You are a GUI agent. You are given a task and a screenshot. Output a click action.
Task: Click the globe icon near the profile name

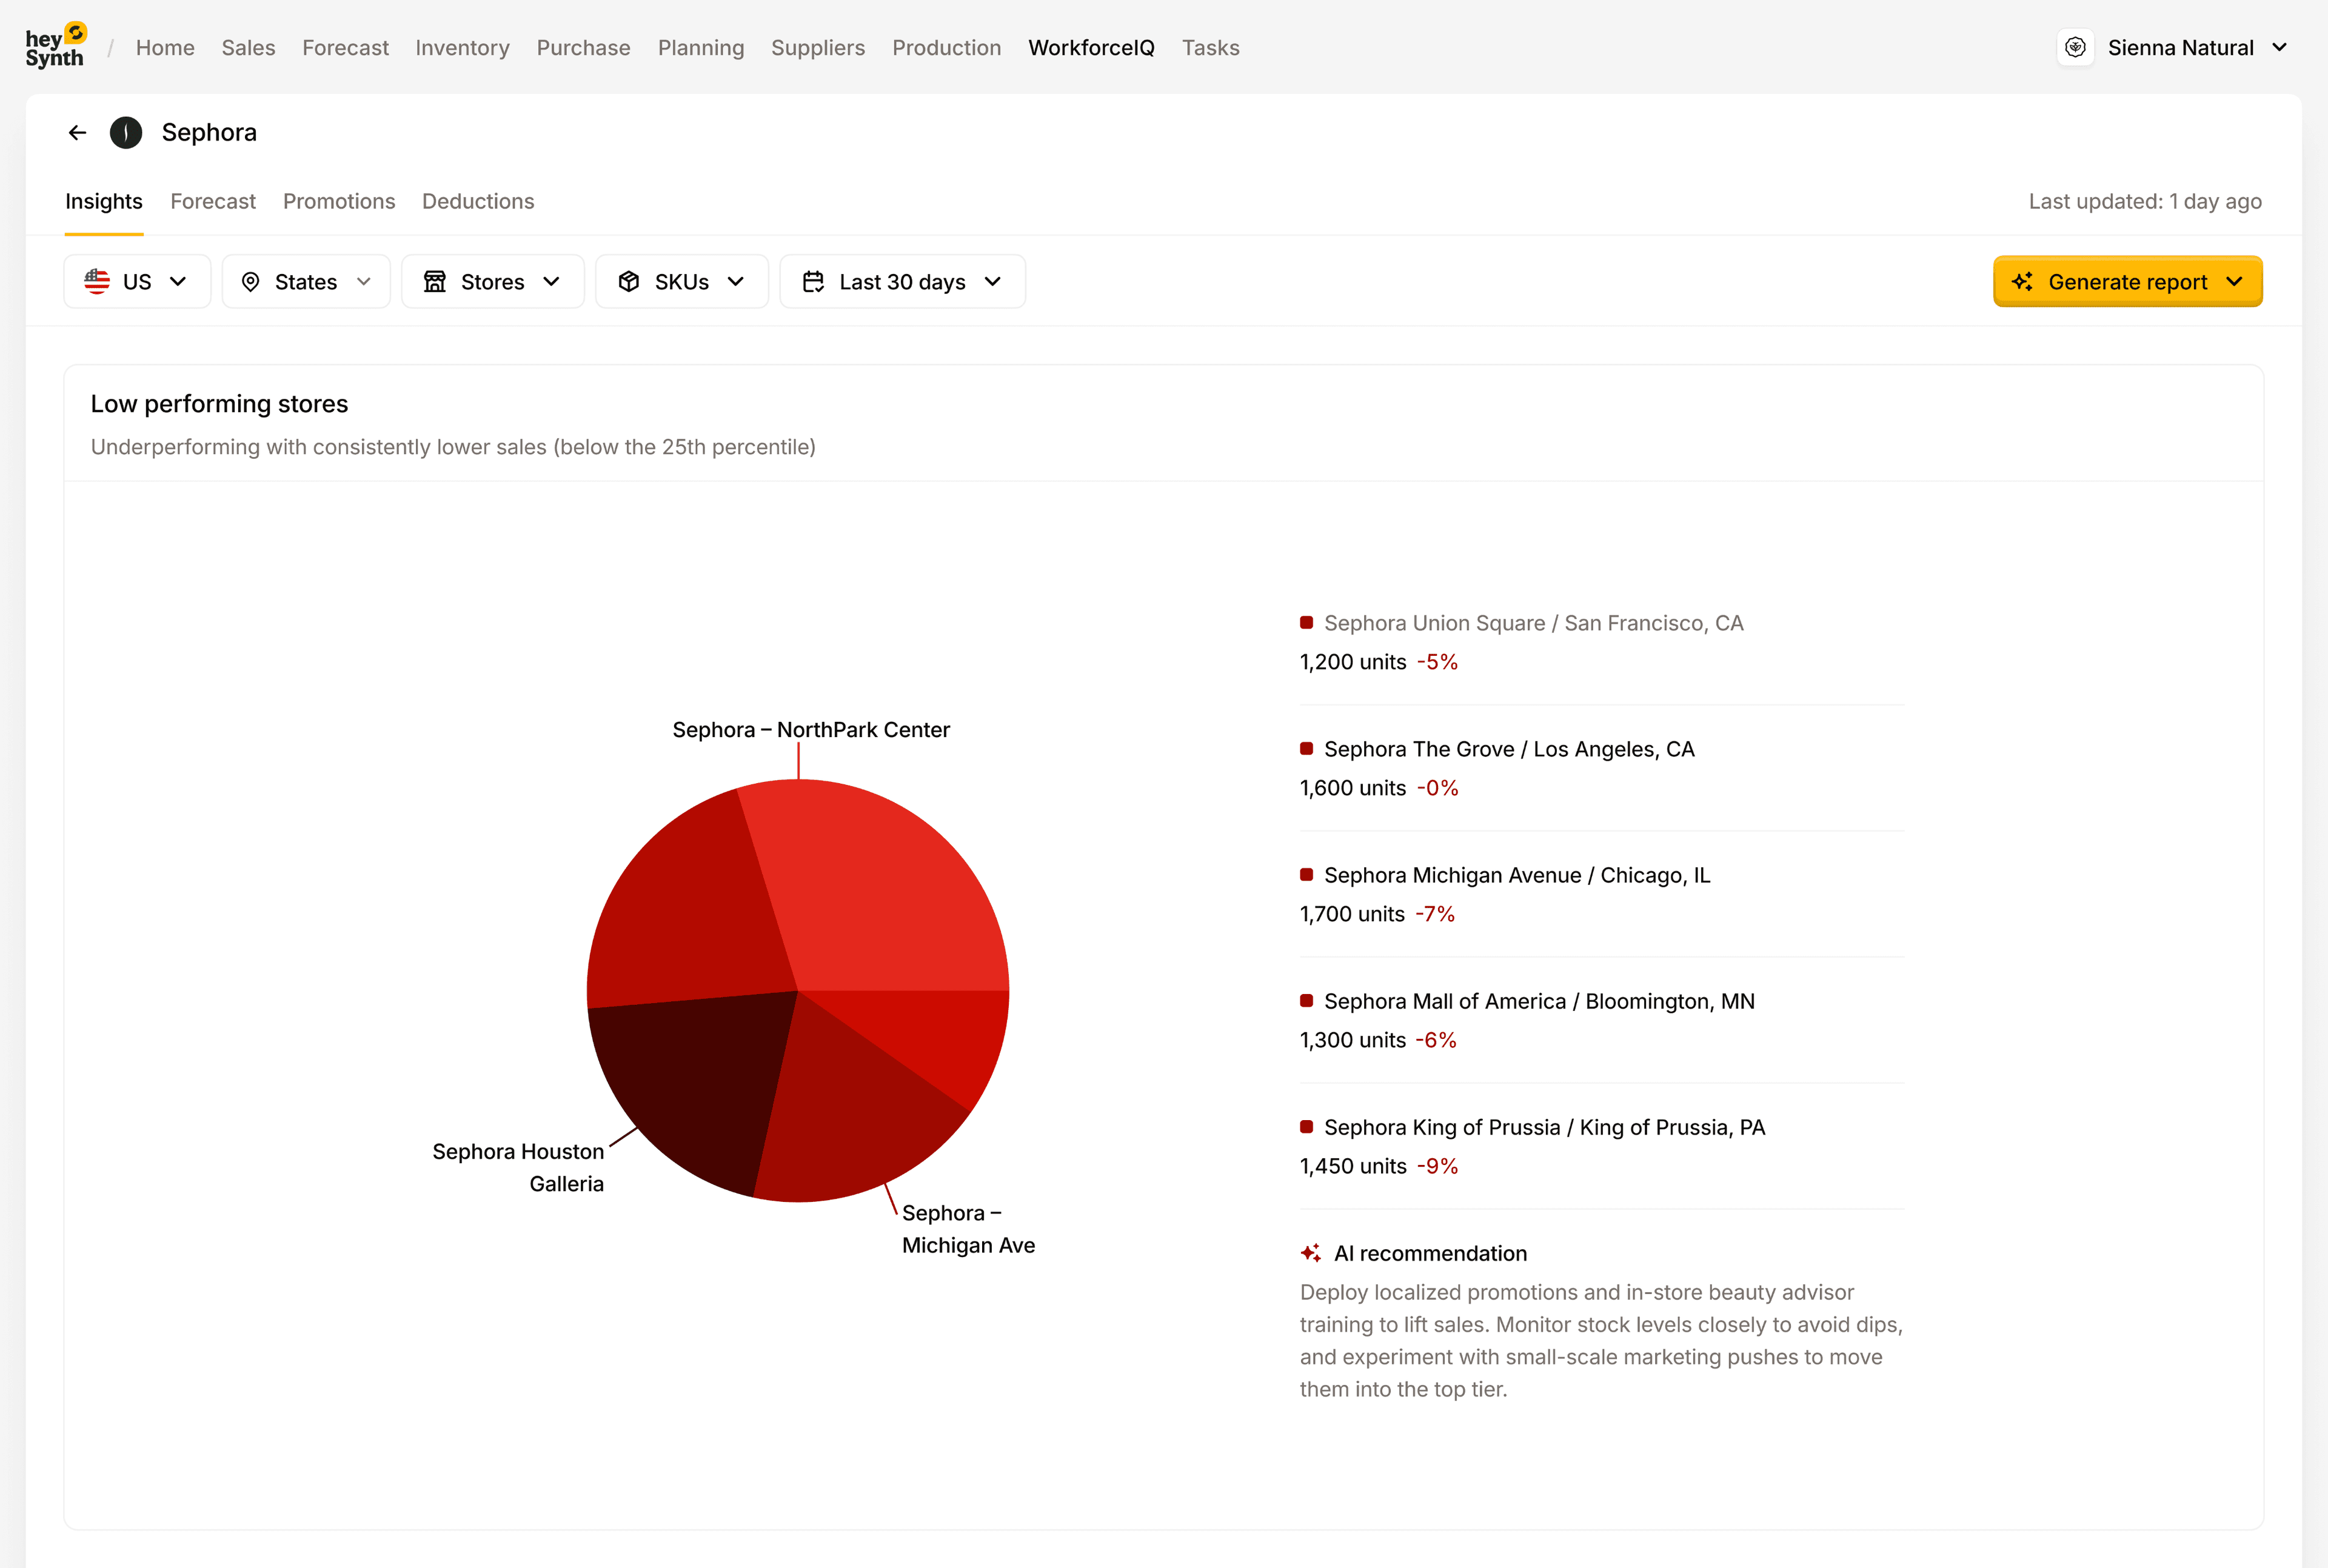tap(2077, 46)
